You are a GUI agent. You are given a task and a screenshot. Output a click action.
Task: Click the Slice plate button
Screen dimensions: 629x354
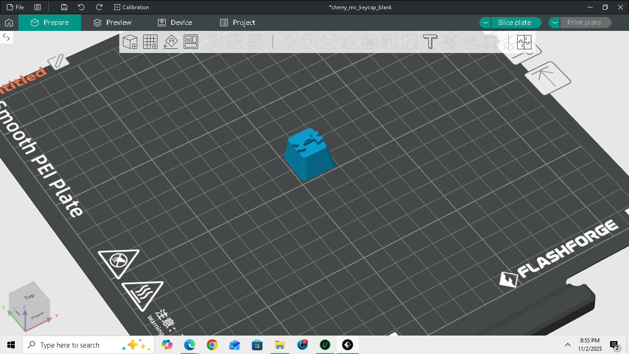(515, 23)
